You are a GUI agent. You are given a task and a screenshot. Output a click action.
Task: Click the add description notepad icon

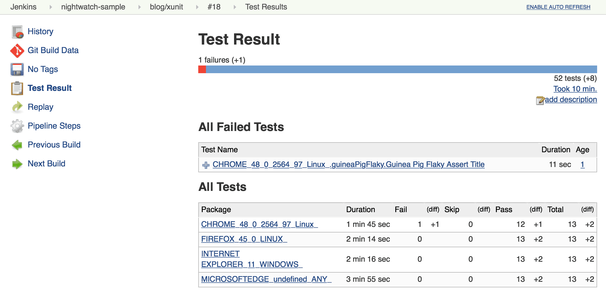pyautogui.click(x=541, y=100)
